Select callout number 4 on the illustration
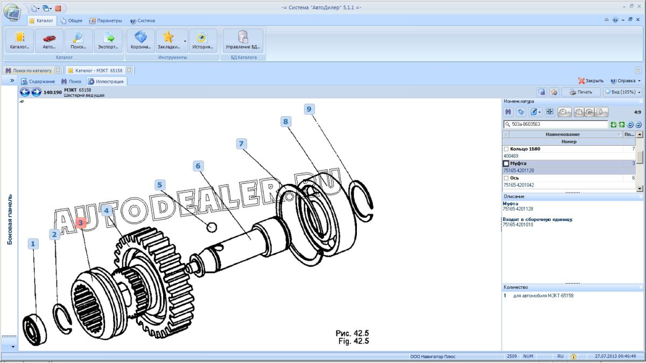Image resolution: width=646 pixels, height=363 pixels. click(107, 210)
